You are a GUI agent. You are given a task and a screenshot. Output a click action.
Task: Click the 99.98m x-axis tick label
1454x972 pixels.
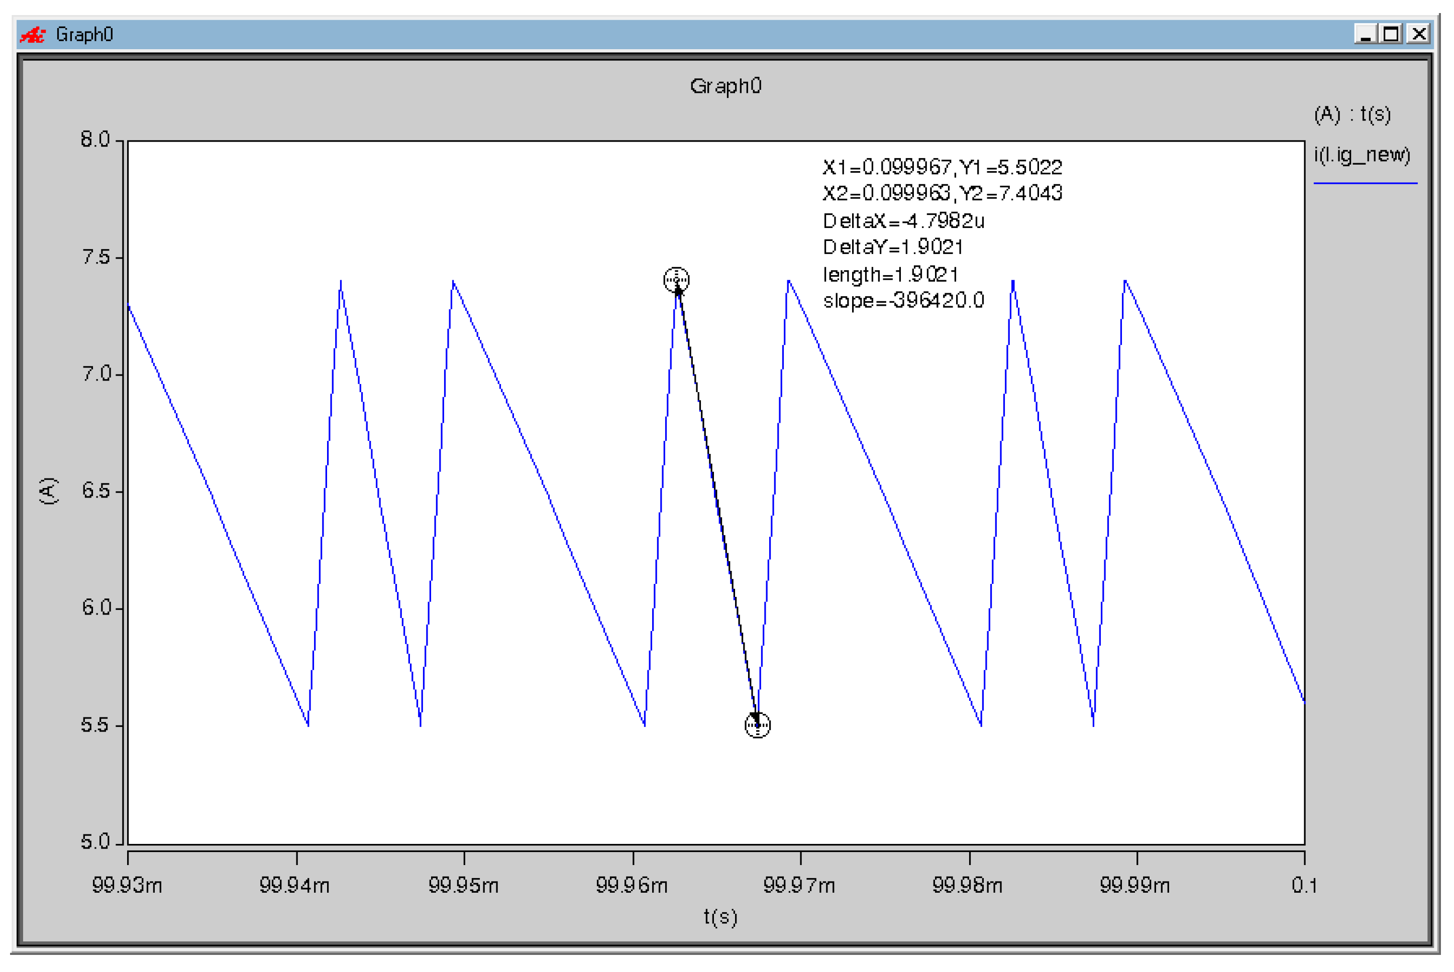pyautogui.click(x=968, y=885)
